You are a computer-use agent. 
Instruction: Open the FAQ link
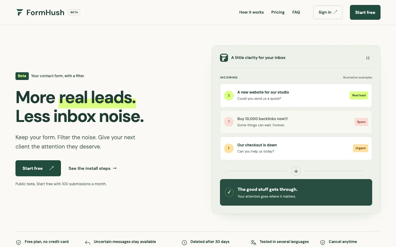(296, 12)
